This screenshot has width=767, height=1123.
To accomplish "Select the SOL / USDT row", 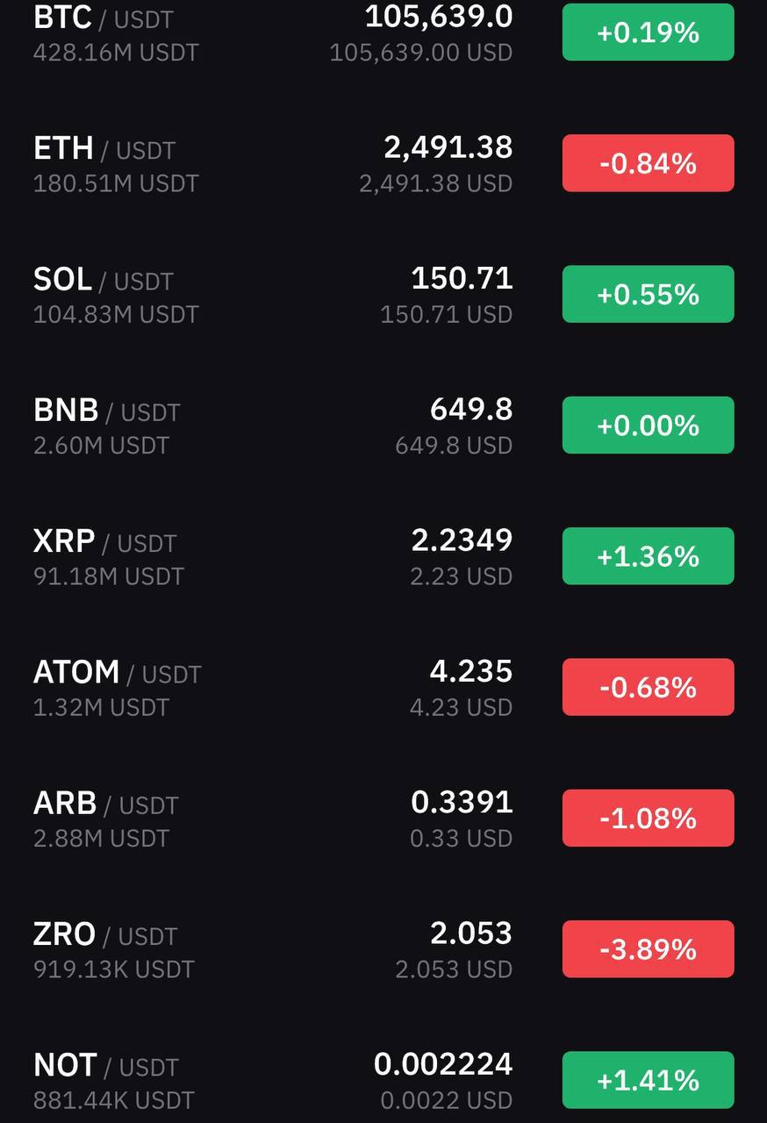I will click(383, 294).
